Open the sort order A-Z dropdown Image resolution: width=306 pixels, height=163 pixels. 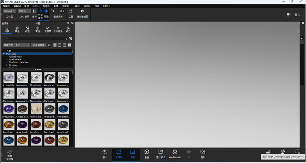pyautogui.click(x=16, y=45)
